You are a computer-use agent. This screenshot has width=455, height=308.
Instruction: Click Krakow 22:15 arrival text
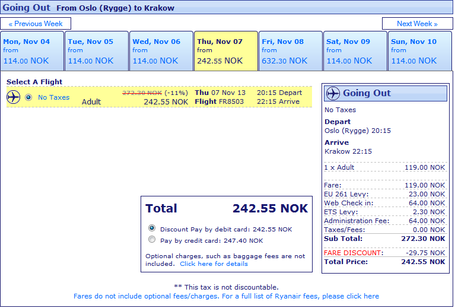point(348,151)
